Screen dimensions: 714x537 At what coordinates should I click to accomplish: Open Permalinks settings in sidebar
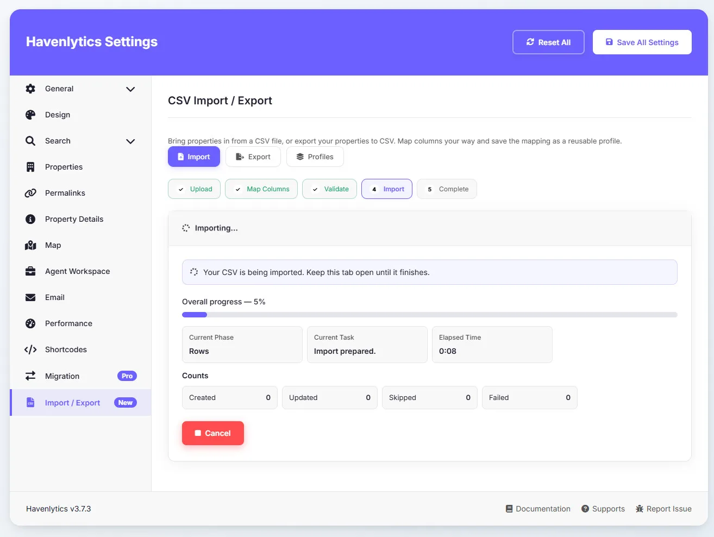point(80,193)
